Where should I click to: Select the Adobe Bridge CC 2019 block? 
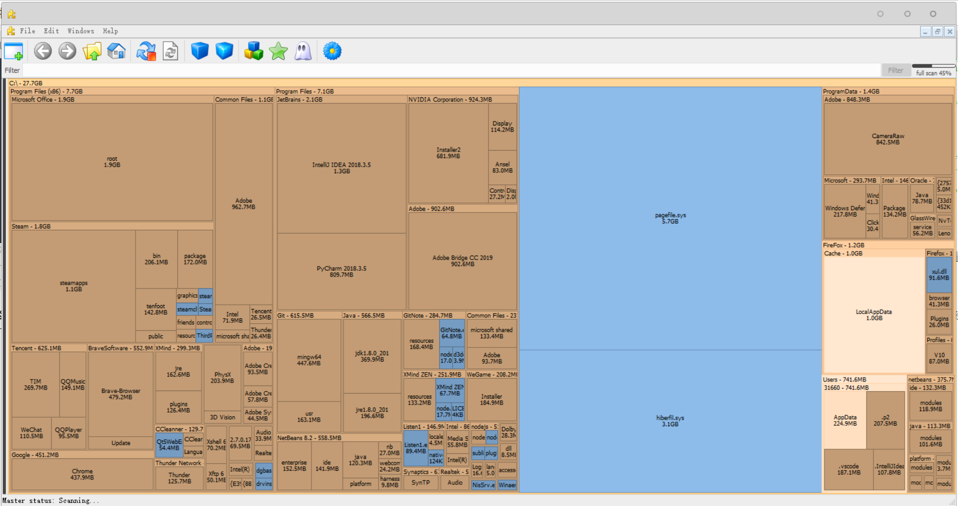pos(463,261)
